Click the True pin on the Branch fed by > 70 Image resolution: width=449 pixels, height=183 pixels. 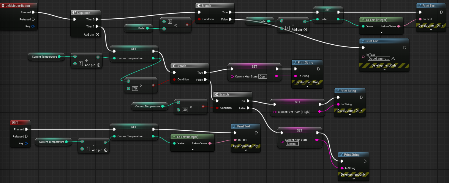[x=205, y=73]
